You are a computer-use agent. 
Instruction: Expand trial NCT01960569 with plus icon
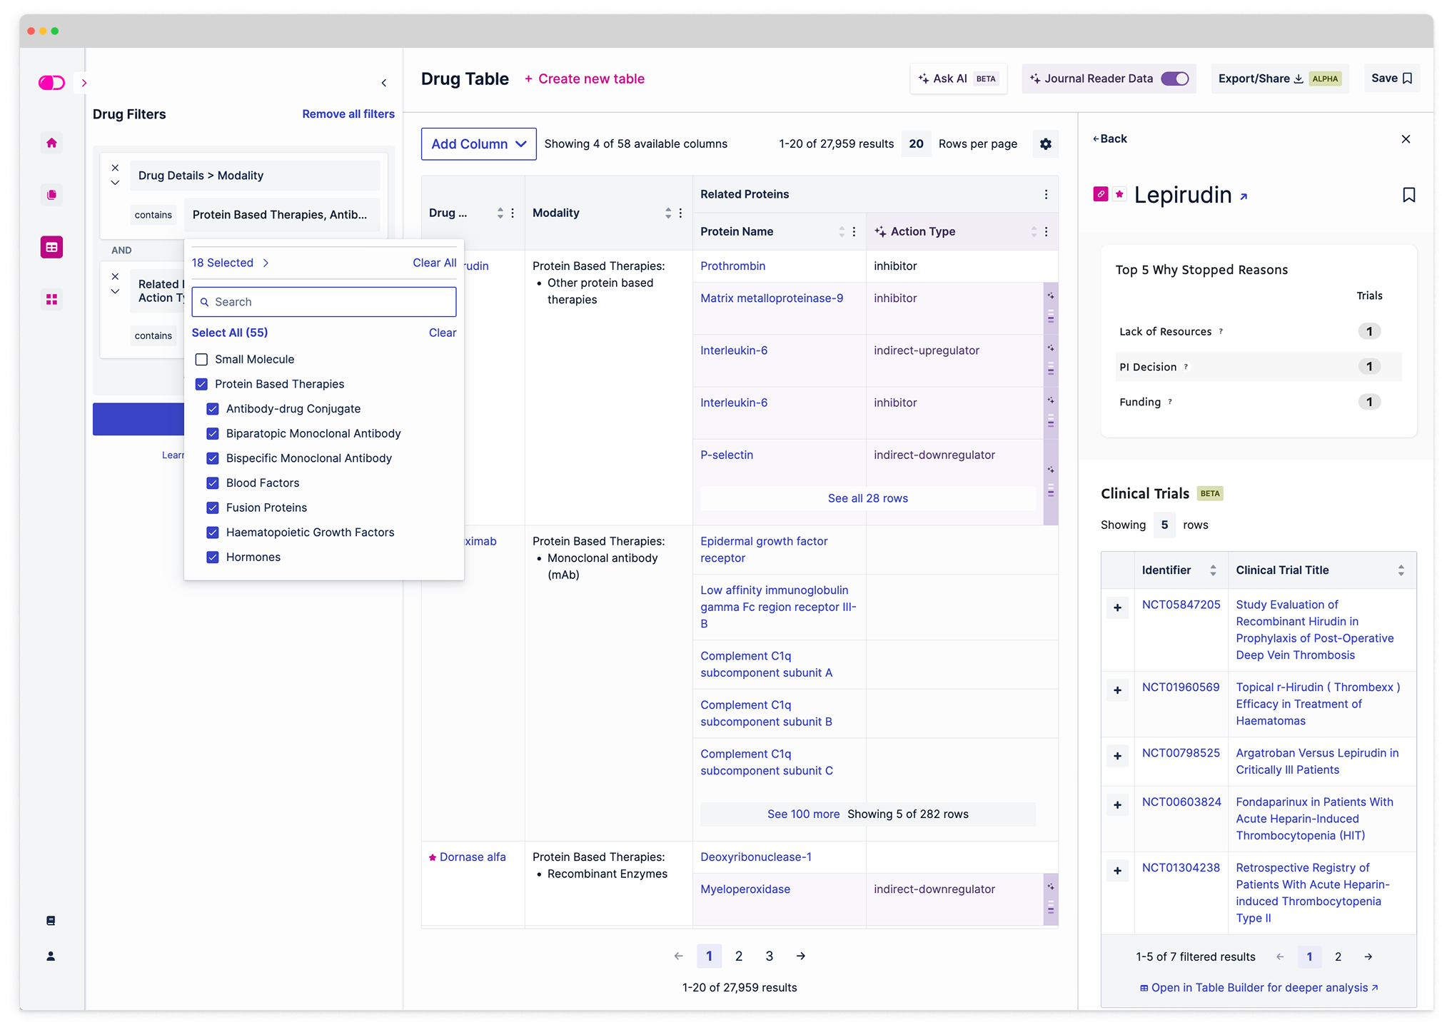click(x=1117, y=690)
